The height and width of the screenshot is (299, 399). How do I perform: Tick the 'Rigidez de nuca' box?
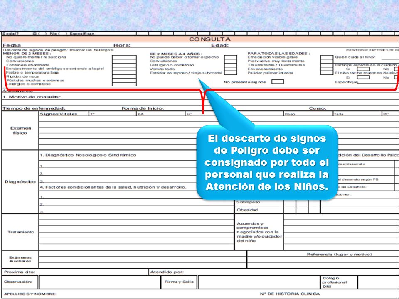pyautogui.click(x=124, y=76)
